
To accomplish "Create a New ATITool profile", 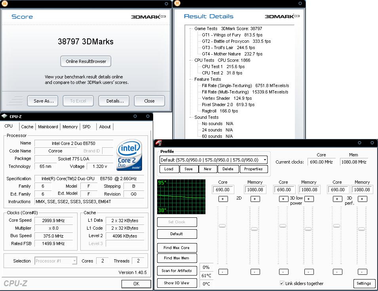I will (x=208, y=169).
